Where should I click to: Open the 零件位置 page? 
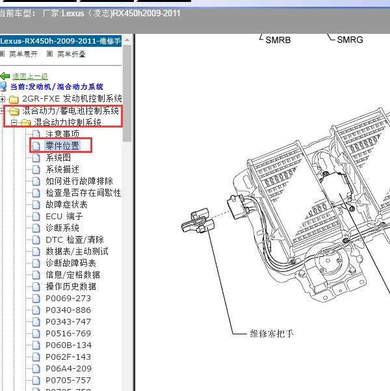[62, 146]
